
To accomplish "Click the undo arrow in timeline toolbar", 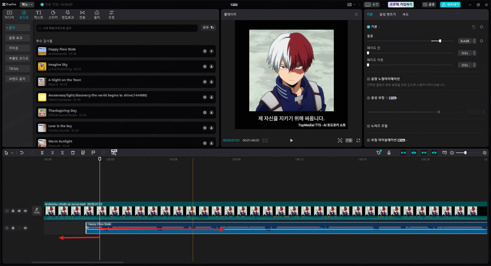I will coord(22,153).
